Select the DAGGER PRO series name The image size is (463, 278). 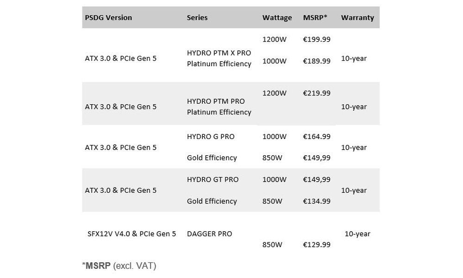click(x=209, y=234)
